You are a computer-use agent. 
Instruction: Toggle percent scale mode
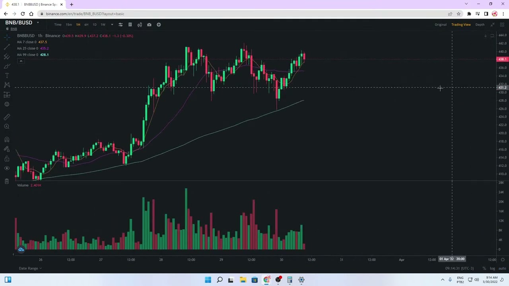[484, 269]
